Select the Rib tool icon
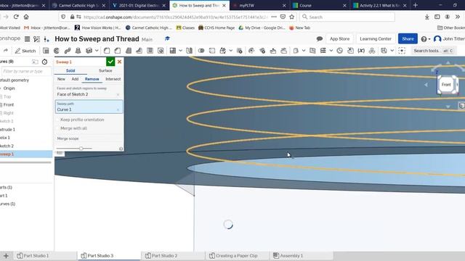Image resolution: width=465 pixels, height=261 pixels. click(x=139, y=51)
